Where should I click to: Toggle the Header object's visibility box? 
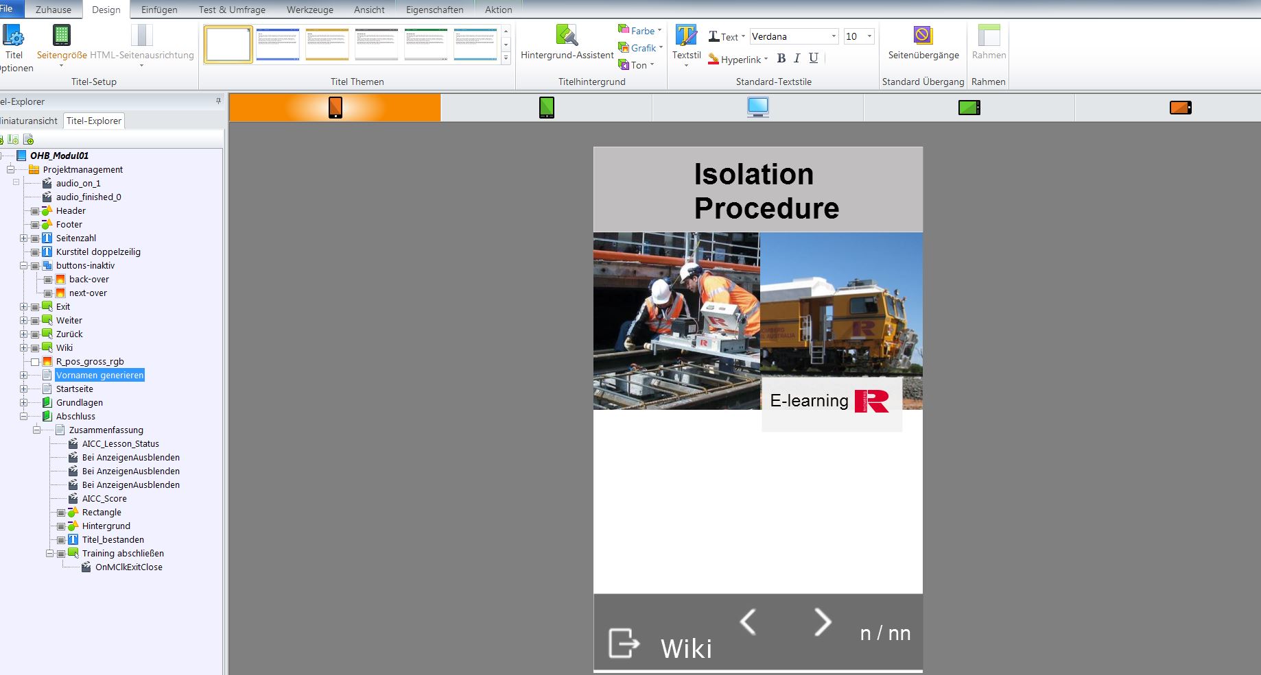coord(35,211)
